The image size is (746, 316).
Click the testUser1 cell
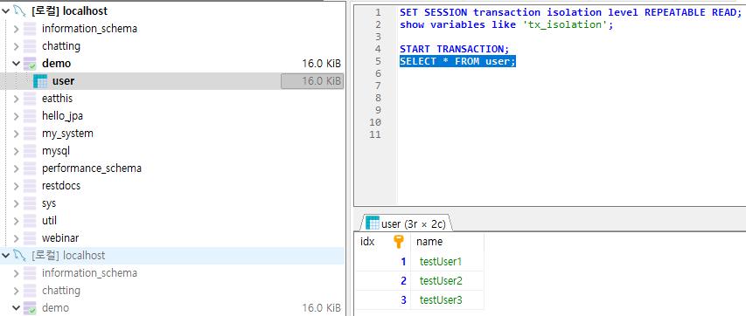[447, 262]
